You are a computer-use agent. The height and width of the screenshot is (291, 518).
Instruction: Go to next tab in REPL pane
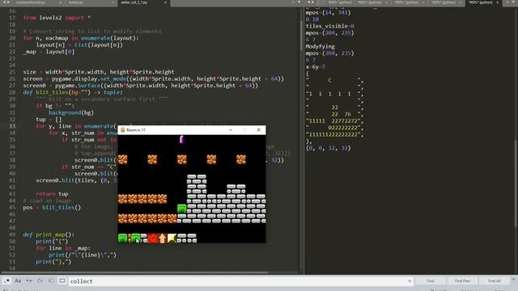click(312, 2)
